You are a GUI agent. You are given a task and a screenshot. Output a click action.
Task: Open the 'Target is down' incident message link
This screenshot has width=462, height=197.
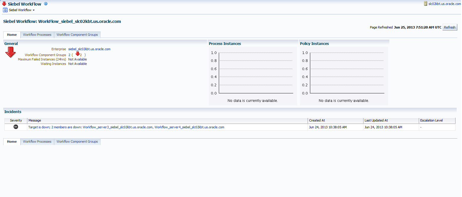pyautogui.click(x=126, y=127)
